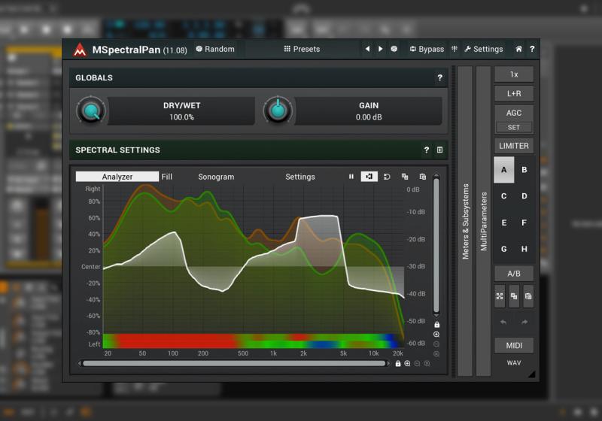
Task: Enable the LIMITER on output
Action: pos(514,146)
